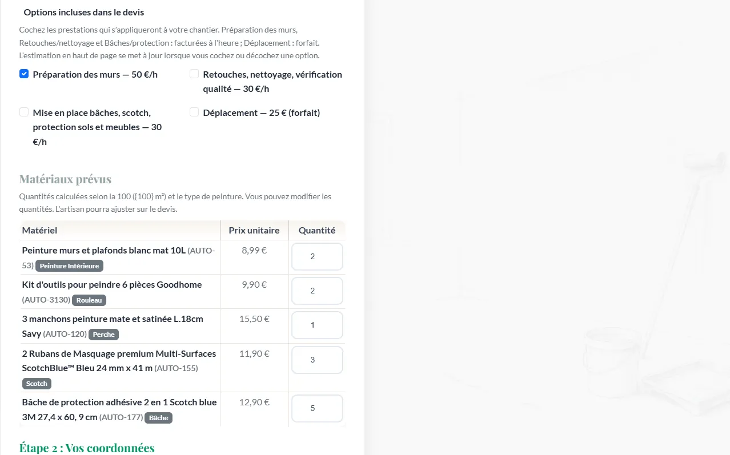Edit quantity for Rubans de Masquage ScotchBlue
Viewport: 730px width, 455px height.
(x=317, y=360)
